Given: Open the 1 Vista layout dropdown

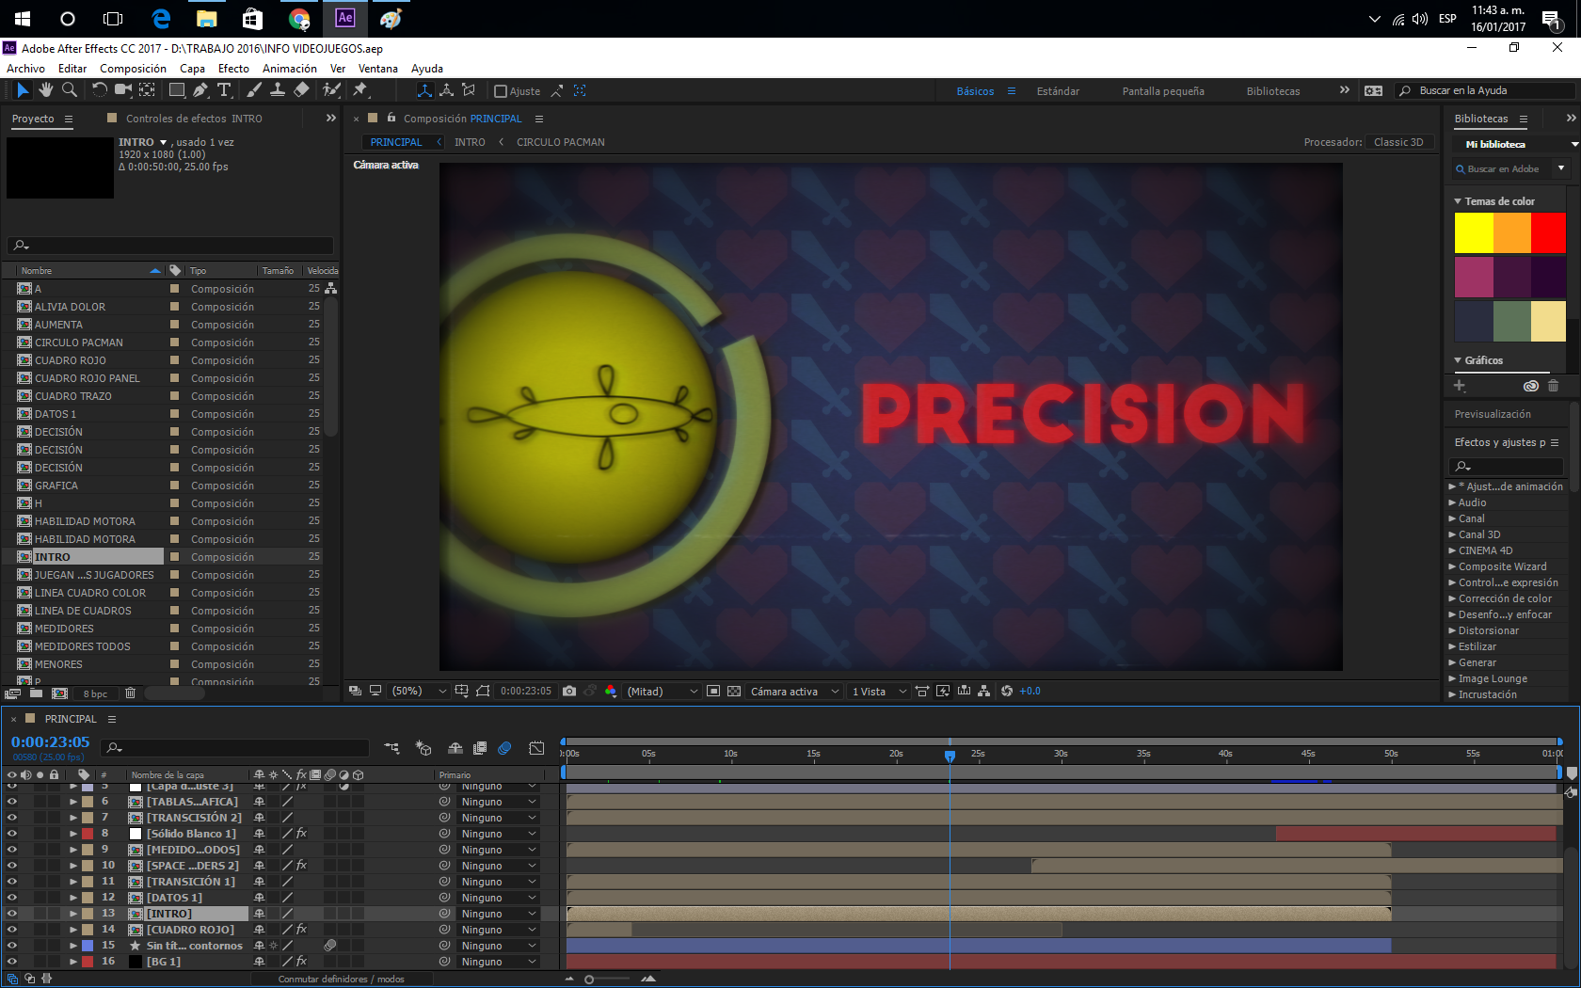Looking at the screenshot, I should click(x=879, y=691).
